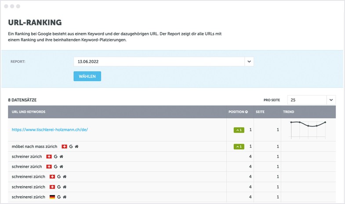Image resolution: width=345 pixels, height=204 pixels.
Task: Click Google icon next to the German flag
Action: click(59, 197)
